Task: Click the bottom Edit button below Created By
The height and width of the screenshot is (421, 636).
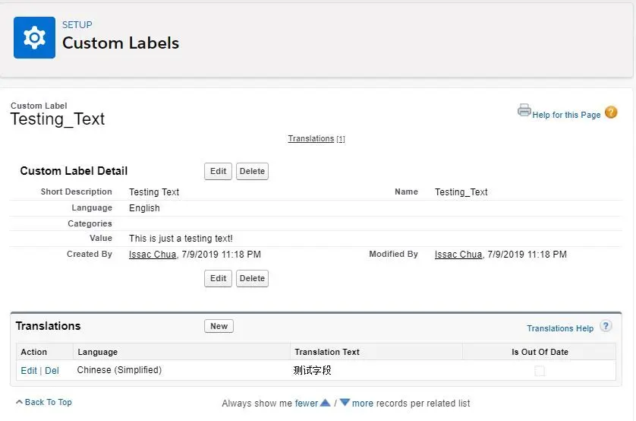Action: (219, 278)
